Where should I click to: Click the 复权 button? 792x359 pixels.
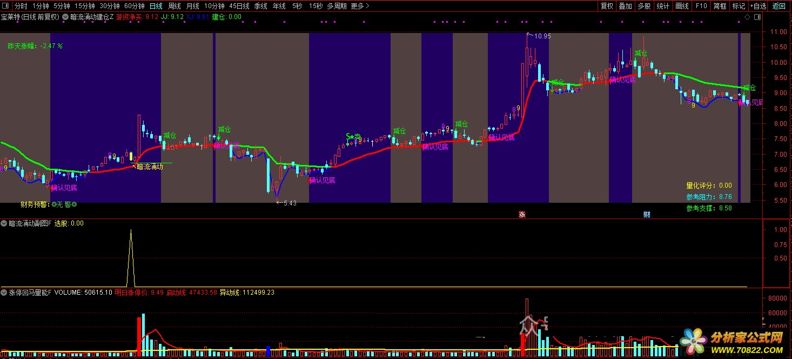coord(607,6)
